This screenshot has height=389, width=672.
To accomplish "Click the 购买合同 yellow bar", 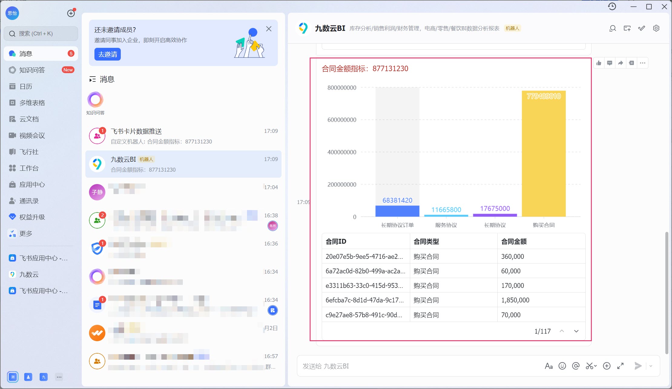I will 544,154.
